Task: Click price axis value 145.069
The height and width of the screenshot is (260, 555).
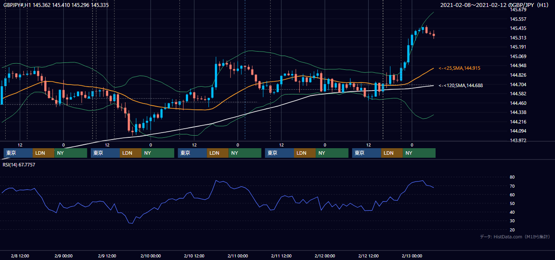Action: (518, 56)
